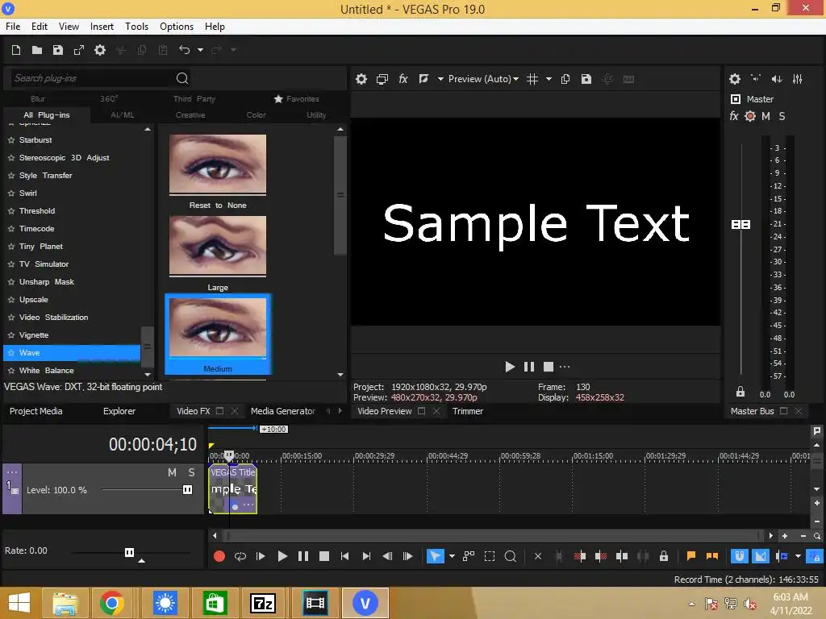Choose the Large wave preset thumbnail
826x619 pixels.
218,246
